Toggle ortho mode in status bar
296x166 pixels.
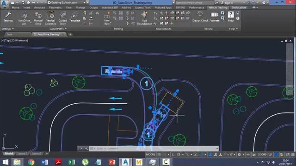coord(173,154)
